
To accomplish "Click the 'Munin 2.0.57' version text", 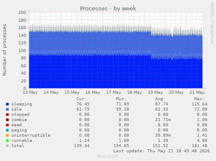I will pyautogui.click(x=108, y=156).
